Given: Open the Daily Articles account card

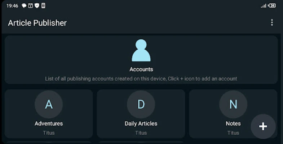Looking at the screenshot, I should pyautogui.click(x=141, y=114).
